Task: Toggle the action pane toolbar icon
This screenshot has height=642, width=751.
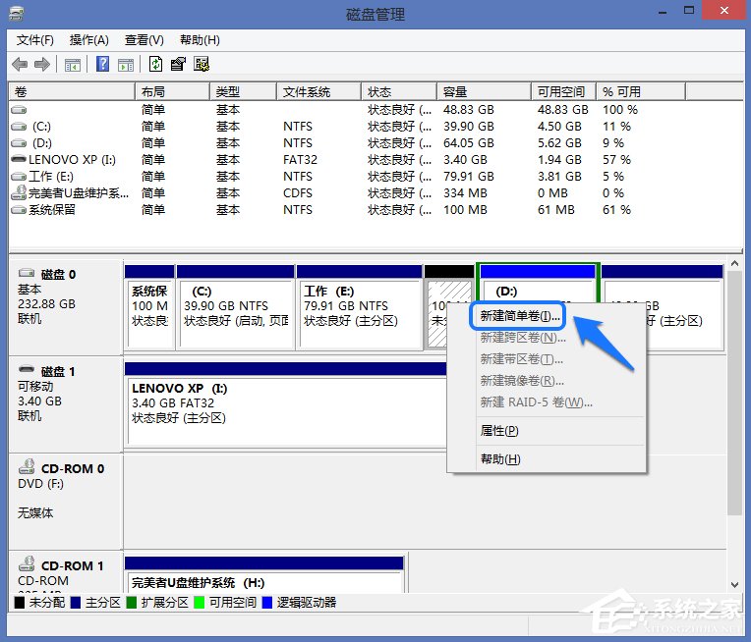Action: pos(126,65)
